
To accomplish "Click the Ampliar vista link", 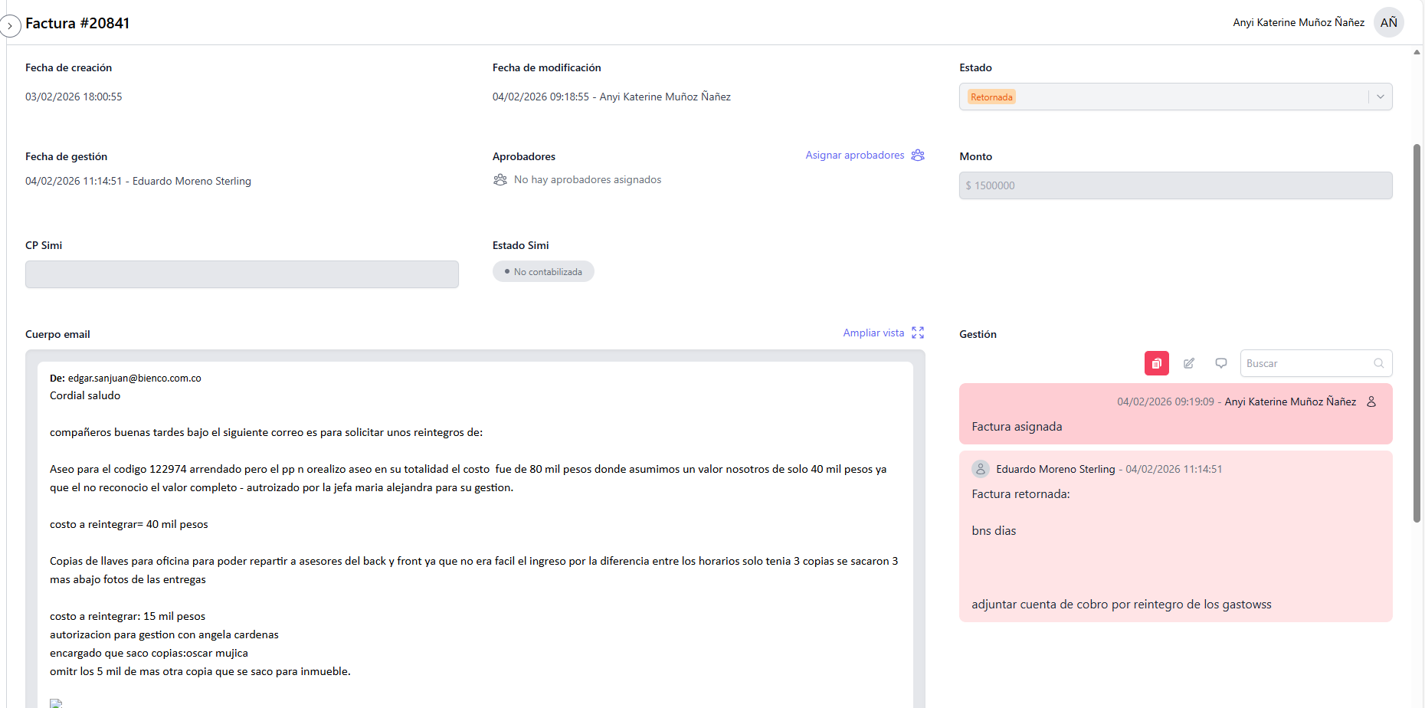I will click(x=873, y=333).
